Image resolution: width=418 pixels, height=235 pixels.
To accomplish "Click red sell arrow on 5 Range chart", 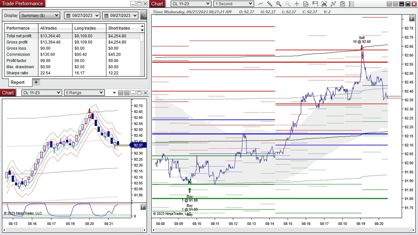I will click(89, 111).
